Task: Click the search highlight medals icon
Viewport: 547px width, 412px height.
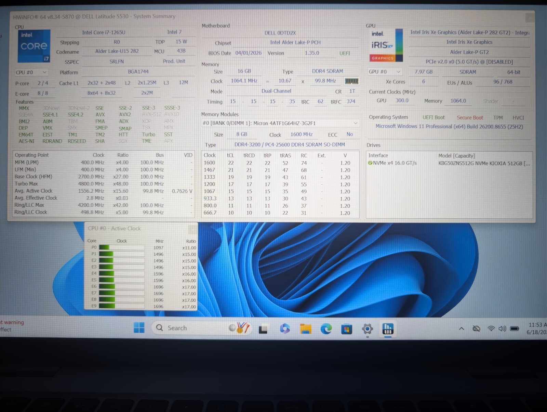Action: [239, 328]
